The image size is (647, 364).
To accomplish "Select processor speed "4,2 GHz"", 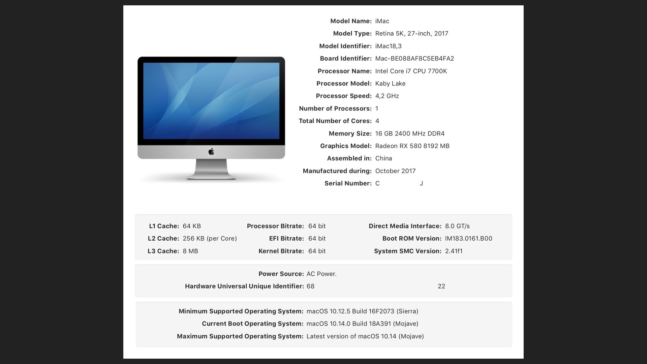I will [x=387, y=96].
